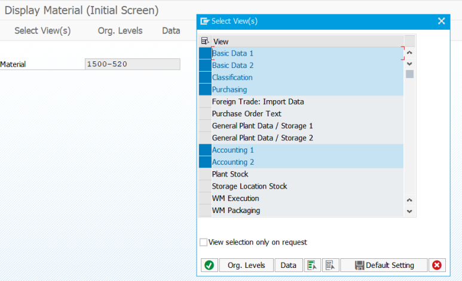This screenshot has height=281, width=462.
Task: Click the Purchasing text
Action: tap(230, 89)
